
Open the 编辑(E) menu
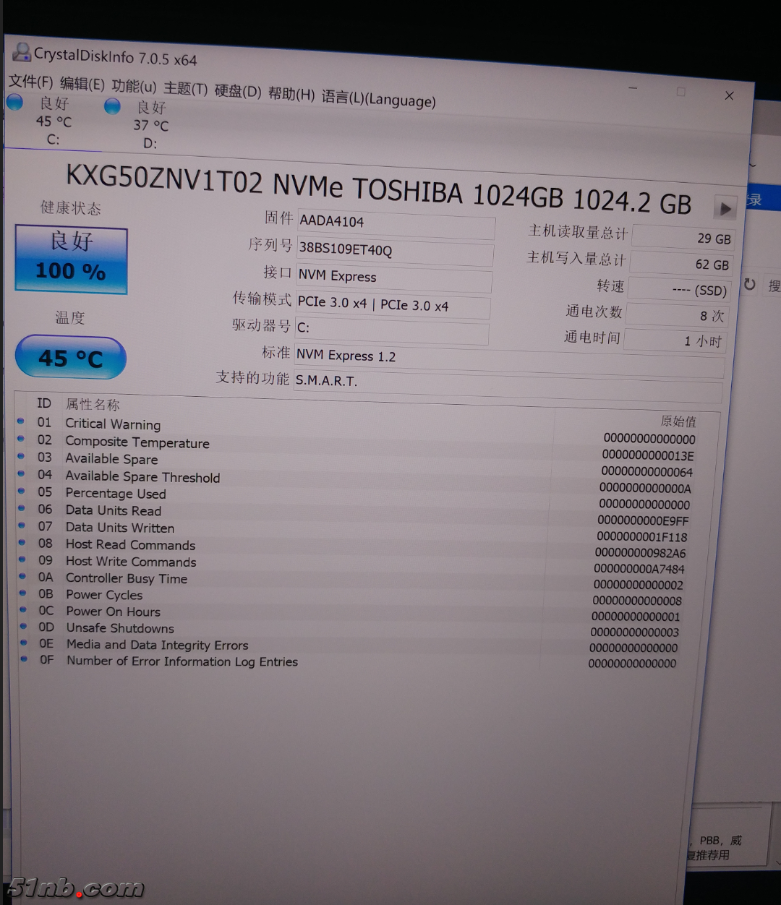pyautogui.click(x=82, y=84)
